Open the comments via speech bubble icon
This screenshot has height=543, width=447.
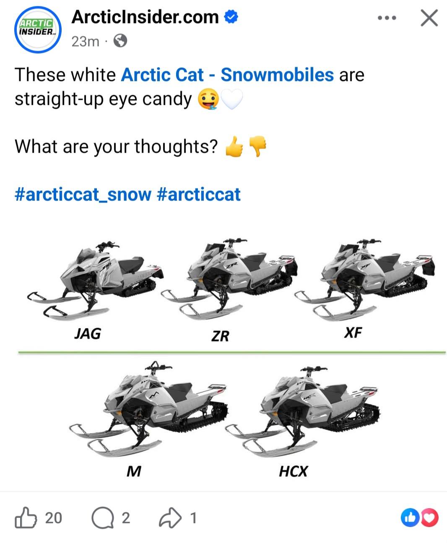(102, 518)
